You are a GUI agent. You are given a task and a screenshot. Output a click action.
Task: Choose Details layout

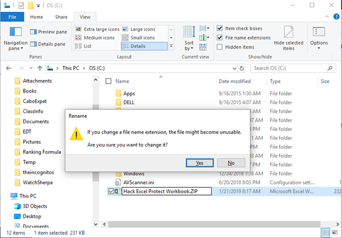144,46
